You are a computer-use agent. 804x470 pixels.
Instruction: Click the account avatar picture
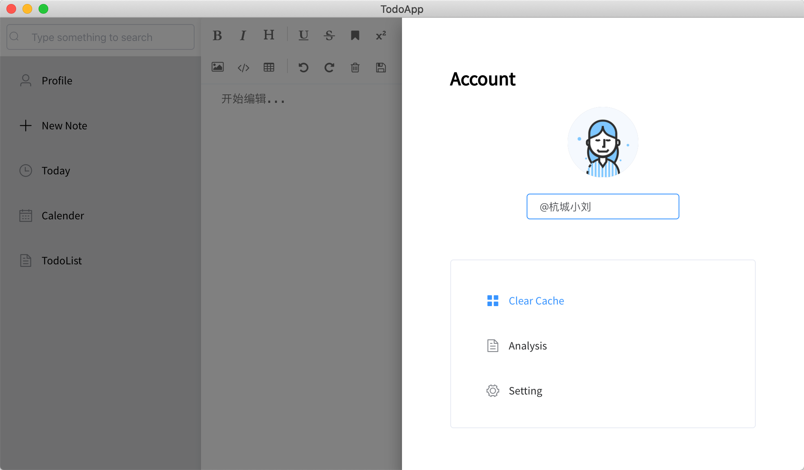point(603,142)
